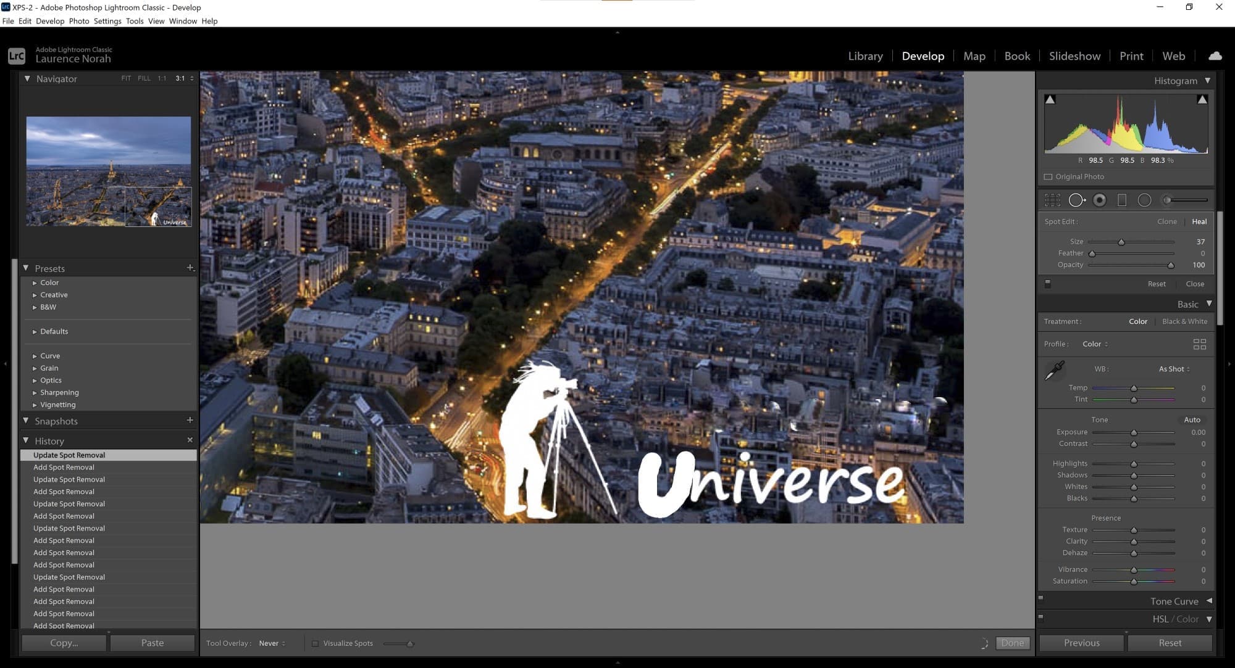The width and height of the screenshot is (1235, 668).
Task: Select the Graduated Filter tool
Action: pyautogui.click(x=1122, y=200)
